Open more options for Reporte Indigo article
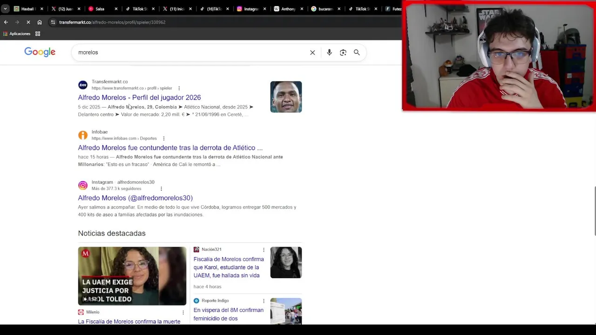Screen dimensions: 596x335 pyautogui.click(x=264, y=301)
